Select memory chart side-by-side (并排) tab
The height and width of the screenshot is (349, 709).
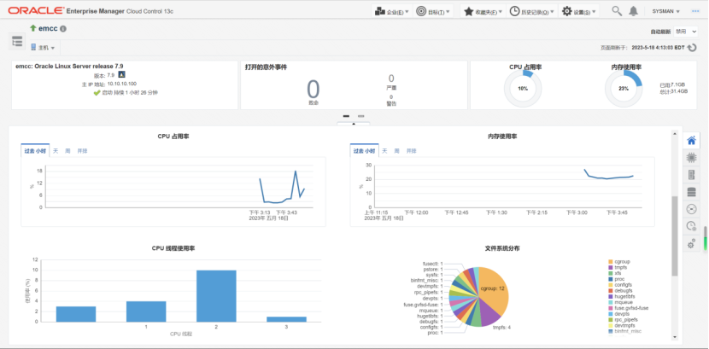point(411,151)
